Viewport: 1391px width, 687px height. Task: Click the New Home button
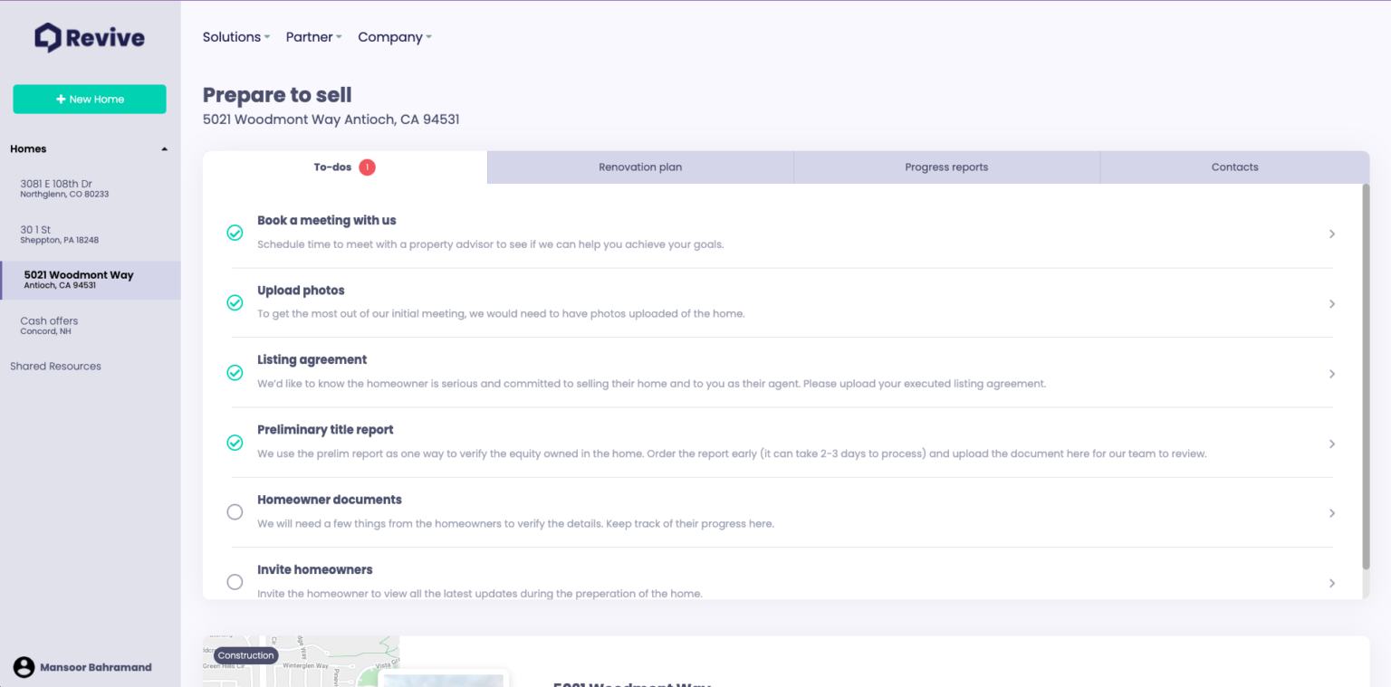89,99
